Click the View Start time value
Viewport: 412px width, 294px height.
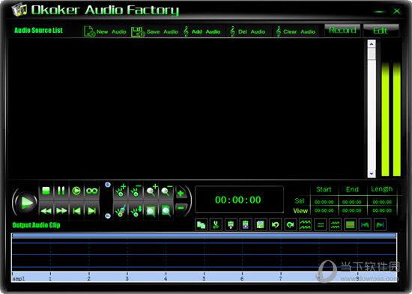coord(324,210)
